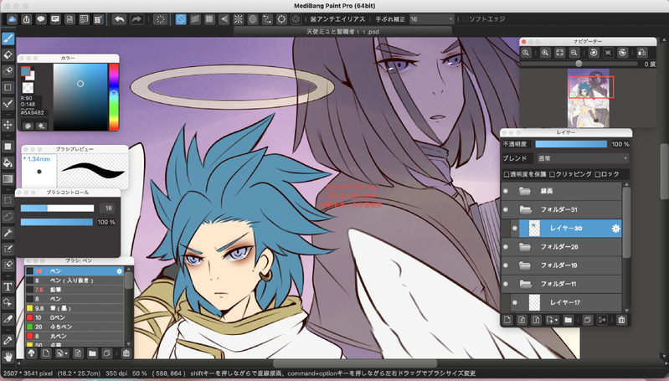Click the Redo arrow in top toolbar
The height and width of the screenshot is (381, 669).
click(137, 18)
